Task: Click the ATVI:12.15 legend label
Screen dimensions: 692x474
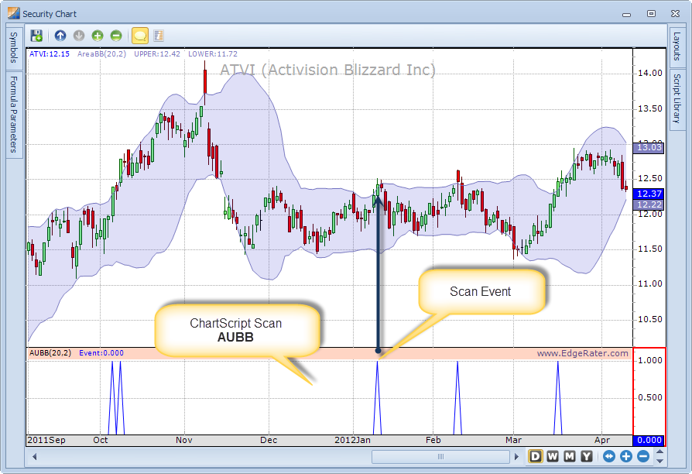Action: pos(50,54)
